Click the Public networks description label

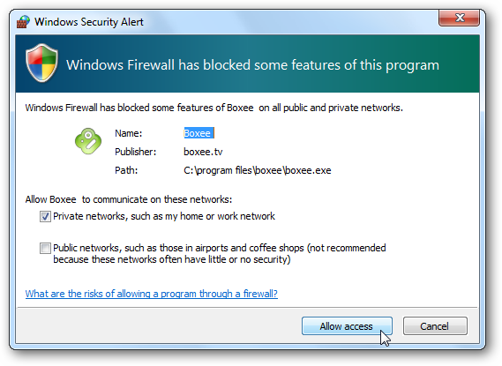pyautogui.click(x=220, y=253)
